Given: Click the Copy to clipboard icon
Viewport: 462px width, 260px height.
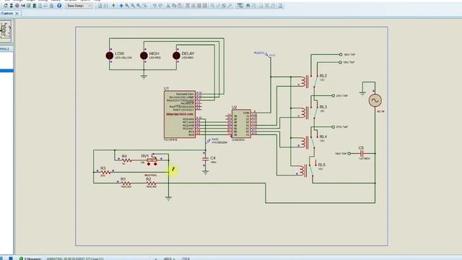Looking at the screenshot, I should 174,6.
